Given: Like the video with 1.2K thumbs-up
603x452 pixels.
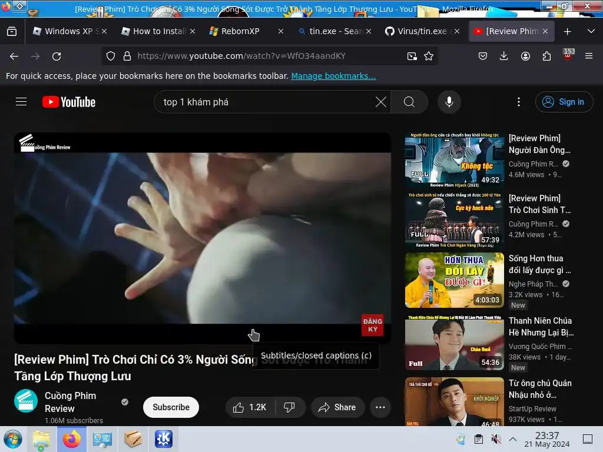Looking at the screenshot, I should pos(250,407).
